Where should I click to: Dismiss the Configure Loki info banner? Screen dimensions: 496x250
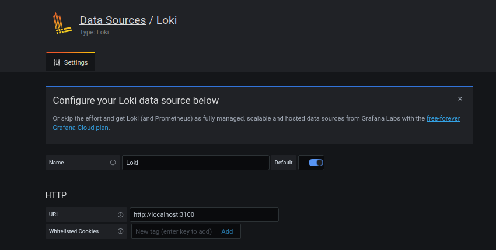click(x=460, y=99)
